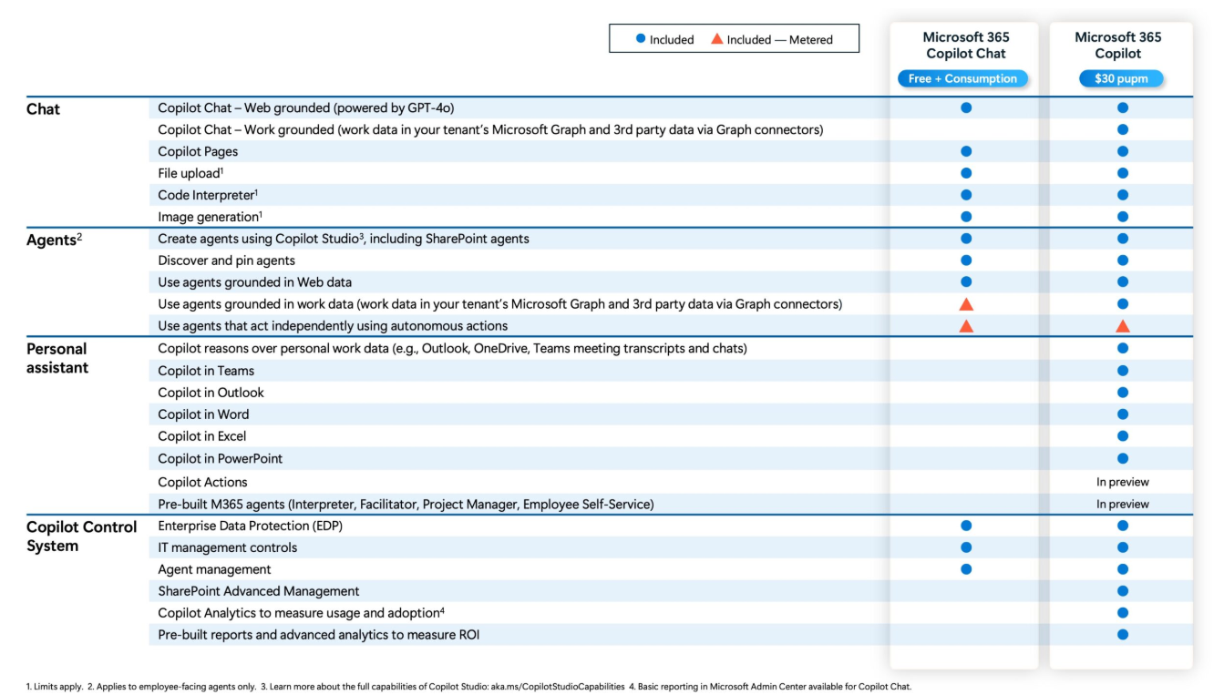Screen dimensions: 1224x695
Task: Click the orange Metered triangle in legend
Action: pyautogui.click(x=717, y=39)
